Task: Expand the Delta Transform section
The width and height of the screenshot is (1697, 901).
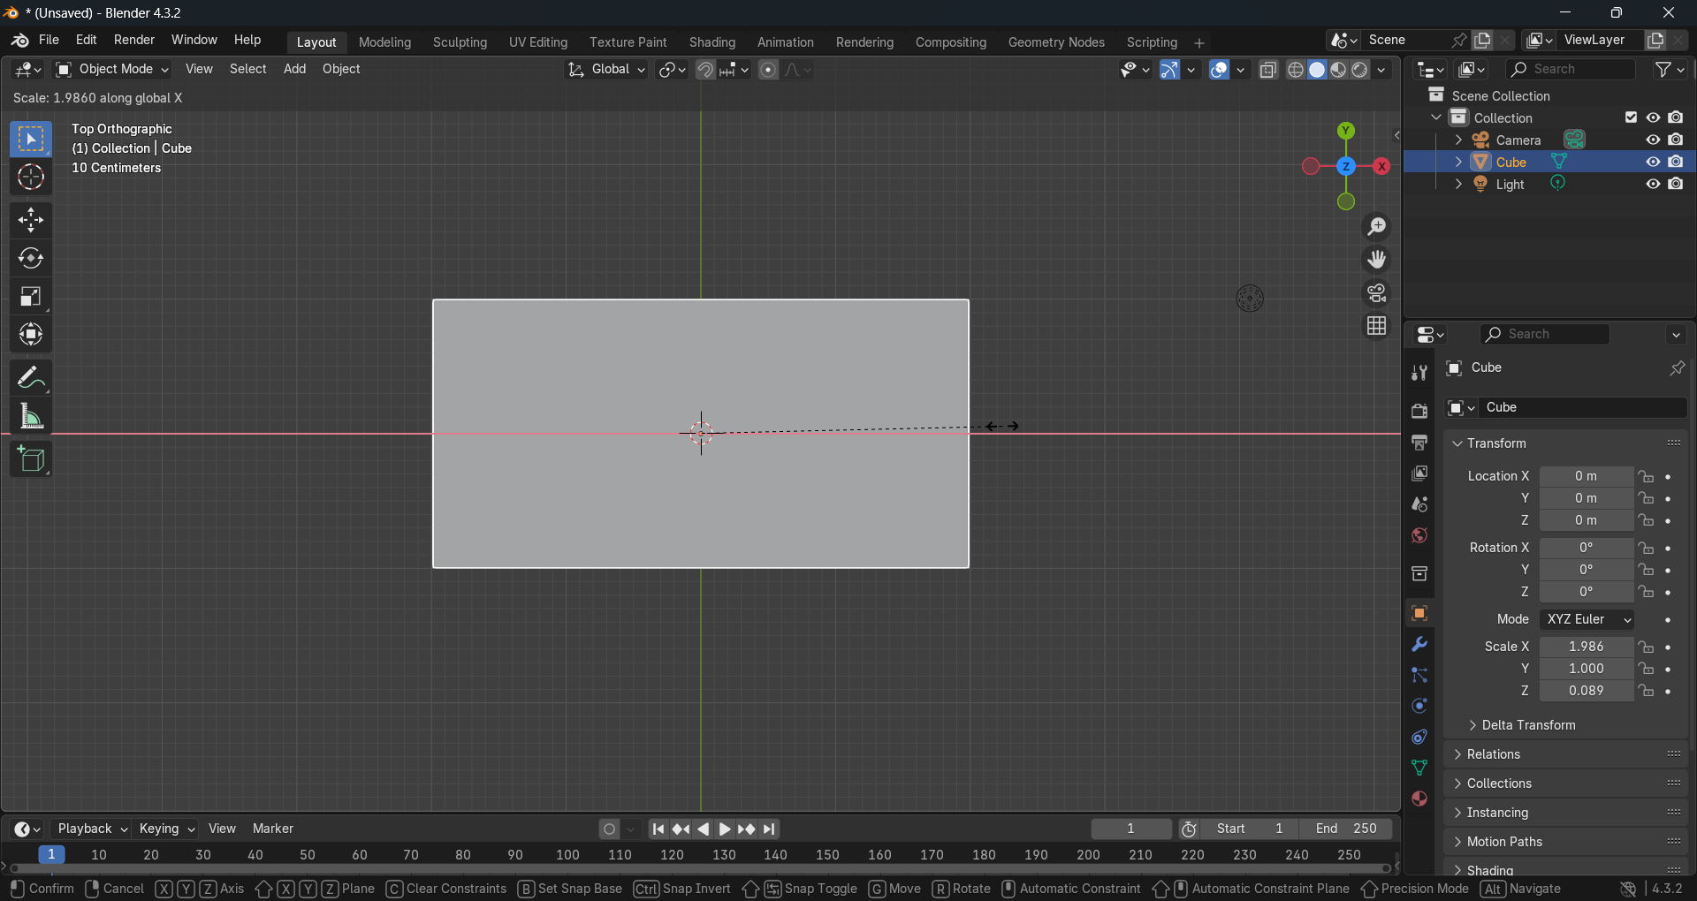Action: 1528,725
